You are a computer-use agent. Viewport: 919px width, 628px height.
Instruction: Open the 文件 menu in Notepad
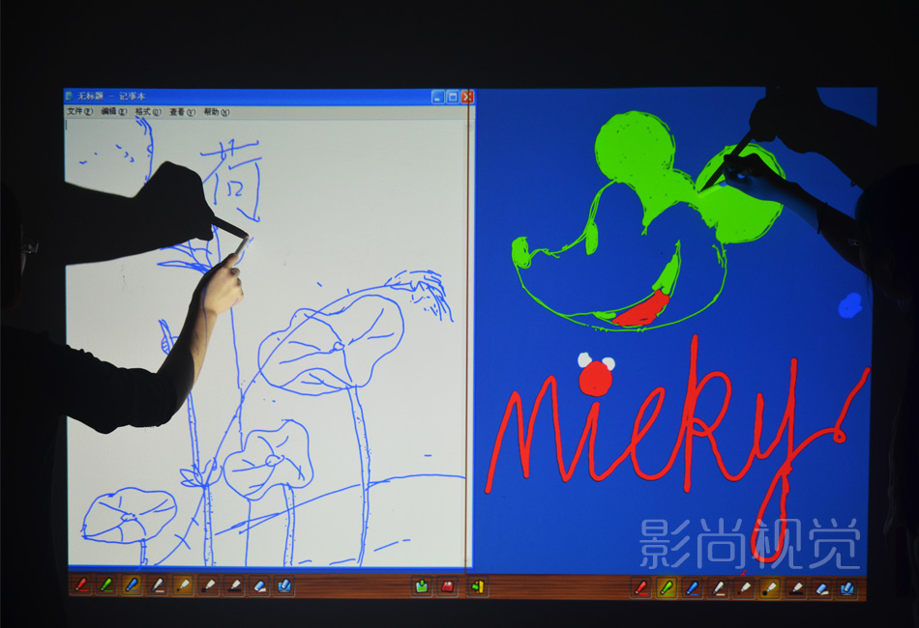coord(79,111)
